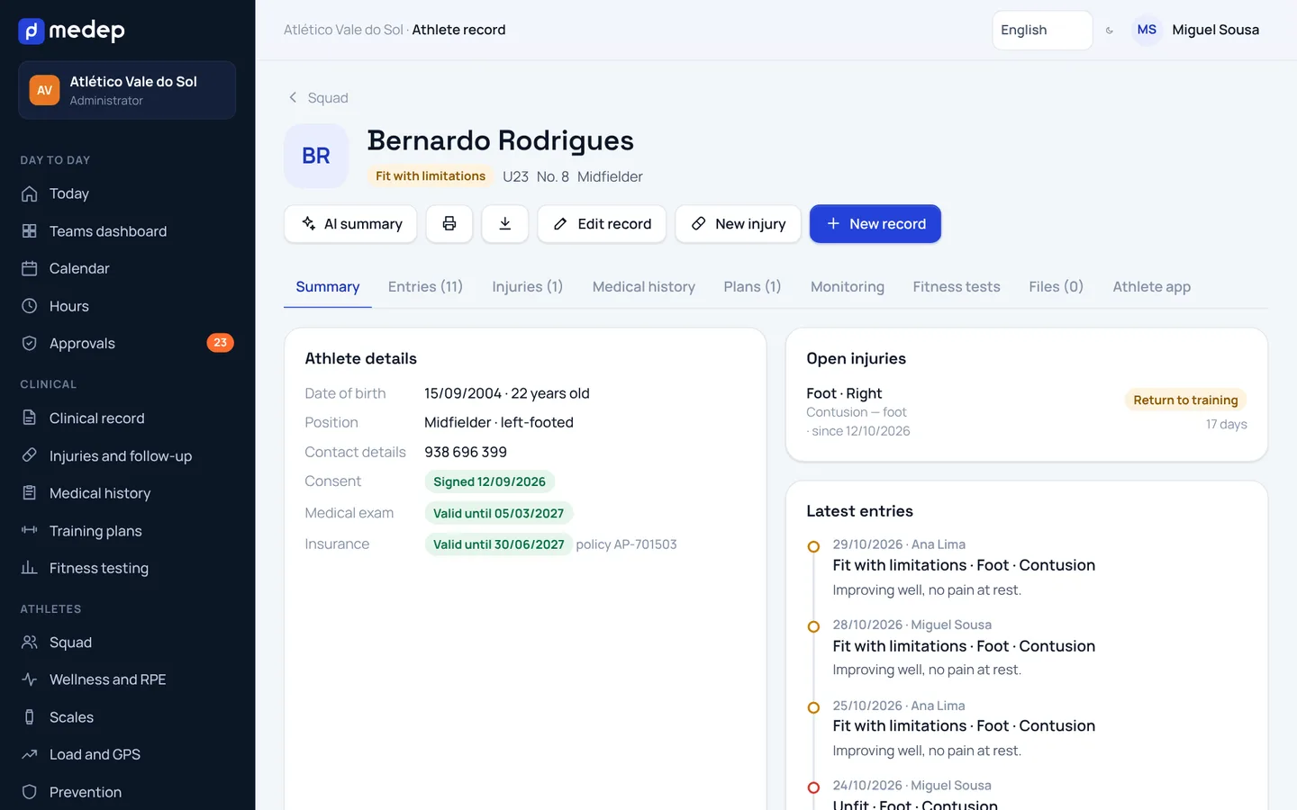Open Prevention in sidebar
Image resolution: width=1297 pixels, height=810 pixels.
(x=127, y=792)
